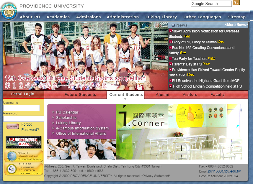Click the cheering students photo
This screenshot has height=184, width=253.
tap(81, 149)
